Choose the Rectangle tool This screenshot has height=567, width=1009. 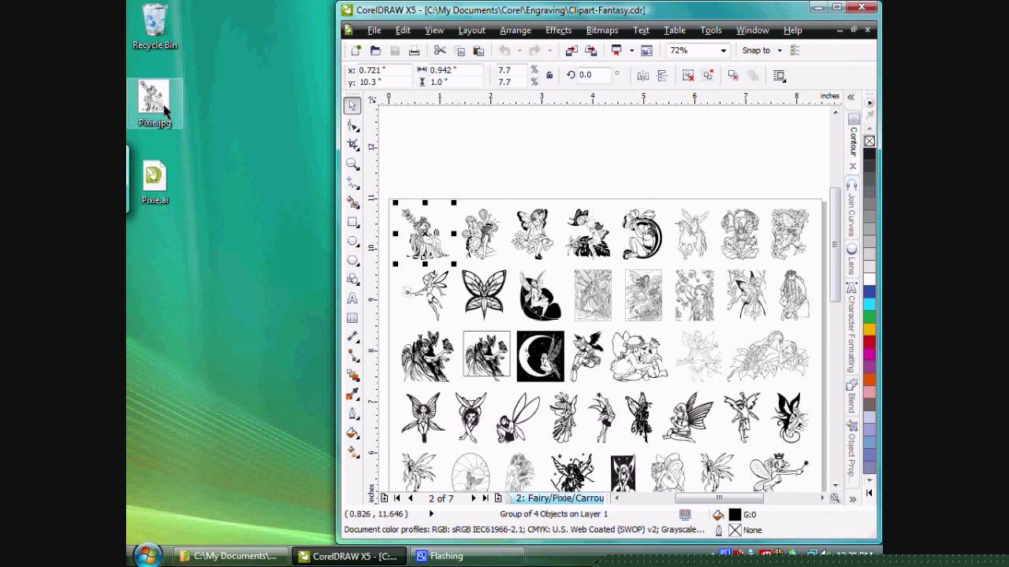pos(352,222)
